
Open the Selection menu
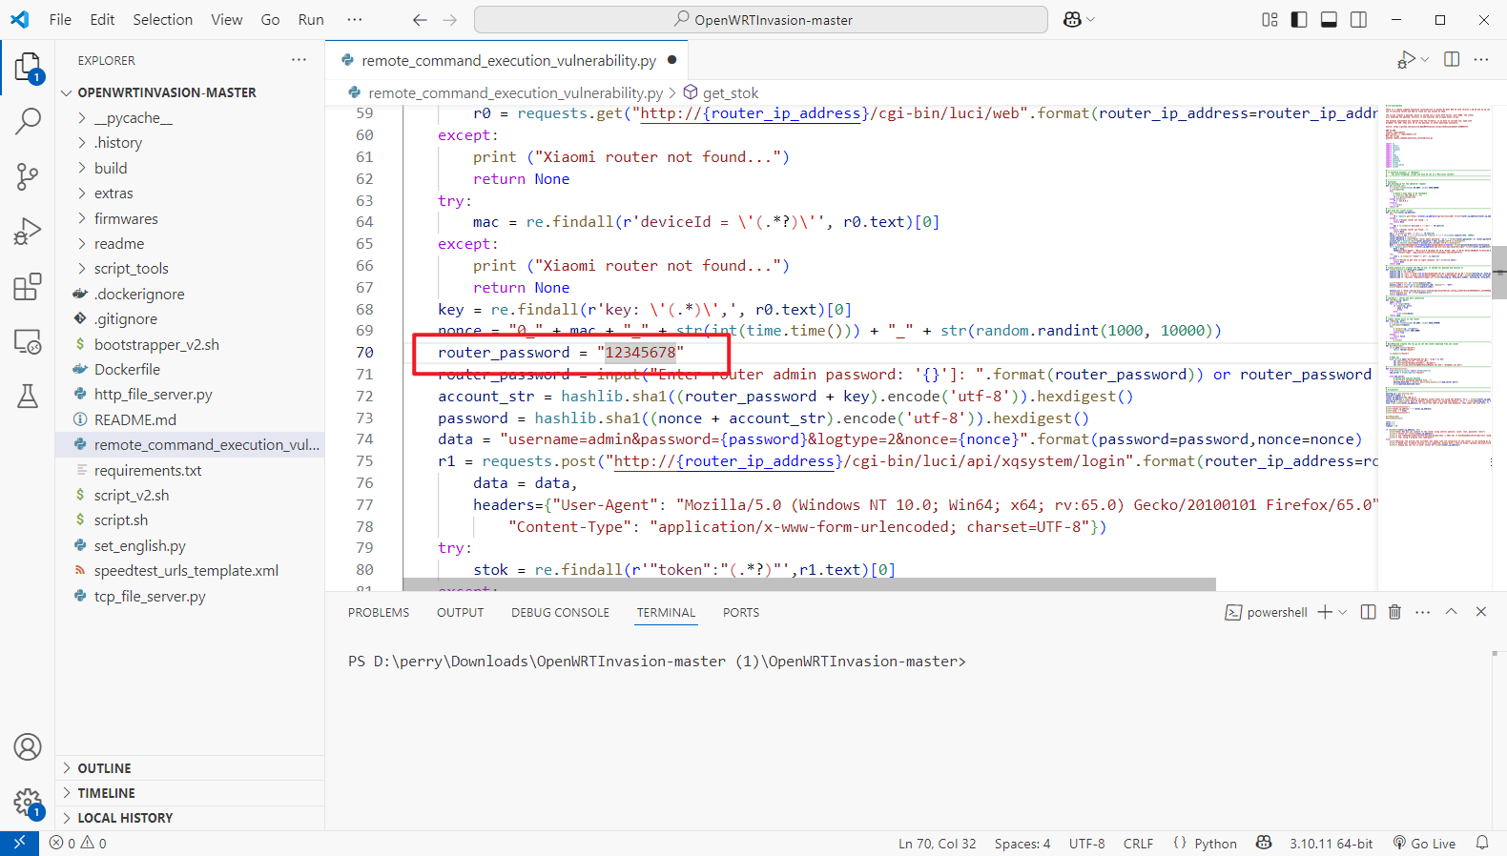pyautogui.click(x=162, y=20)
